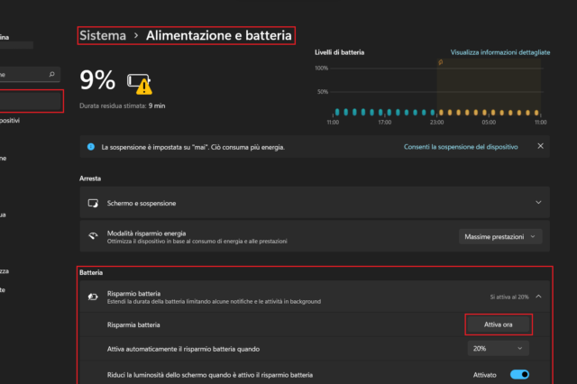Click the Livelli di batteria chart
The height and width of the screenshot is (384, 577).
437,95
